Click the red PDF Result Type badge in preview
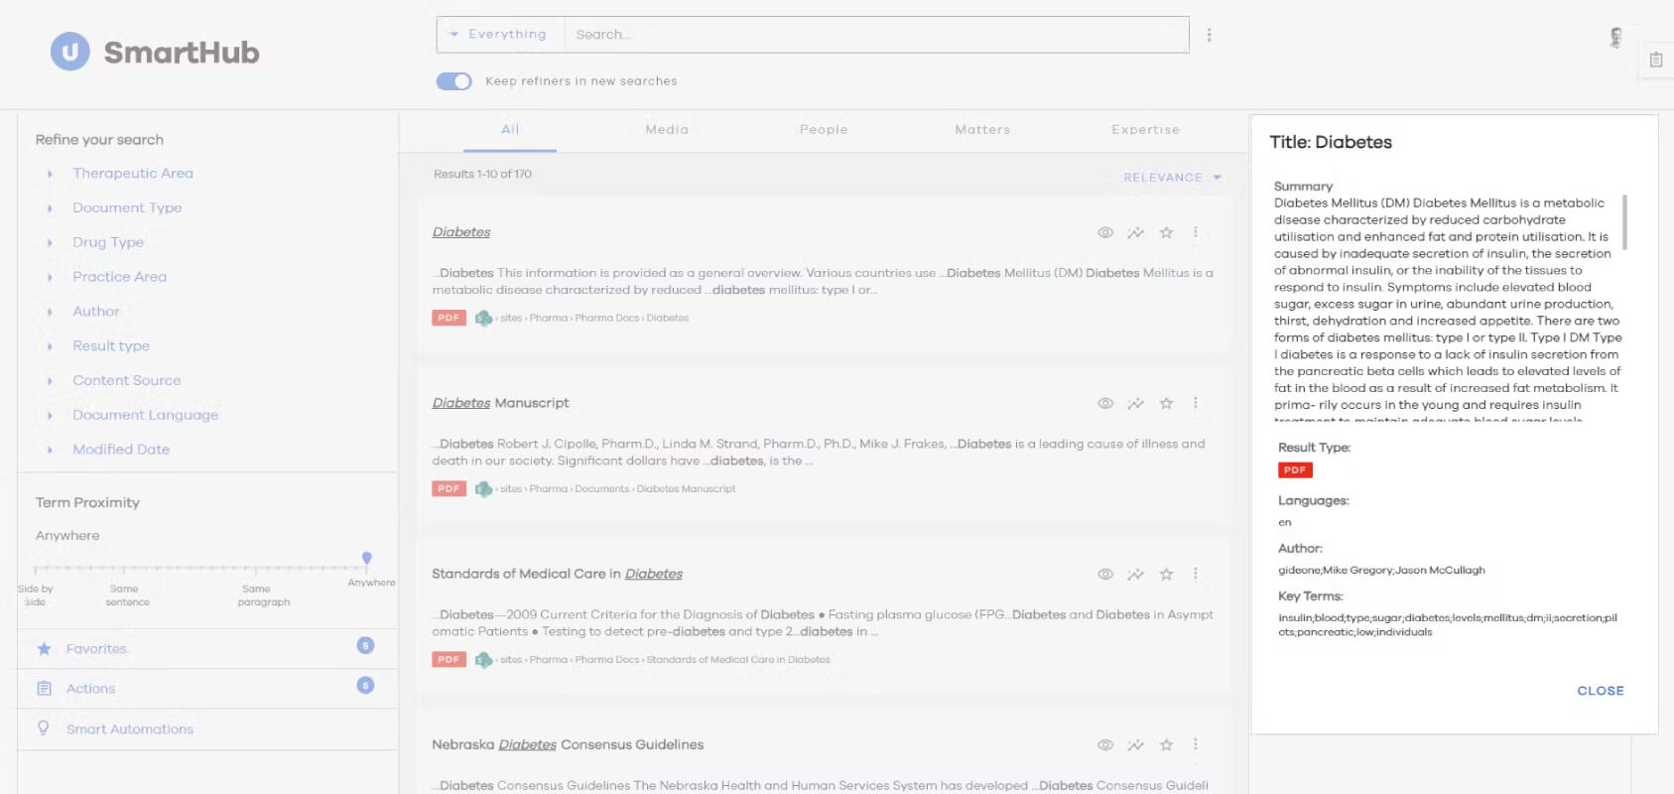 pyautogui.click(x=1295, y=470)
